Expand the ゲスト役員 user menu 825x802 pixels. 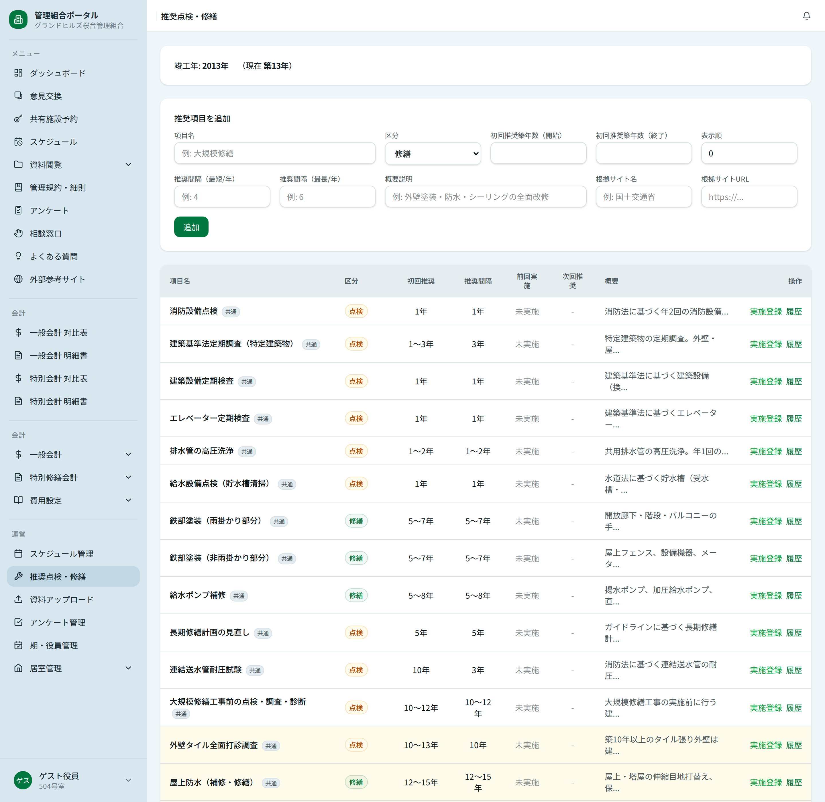129,780
